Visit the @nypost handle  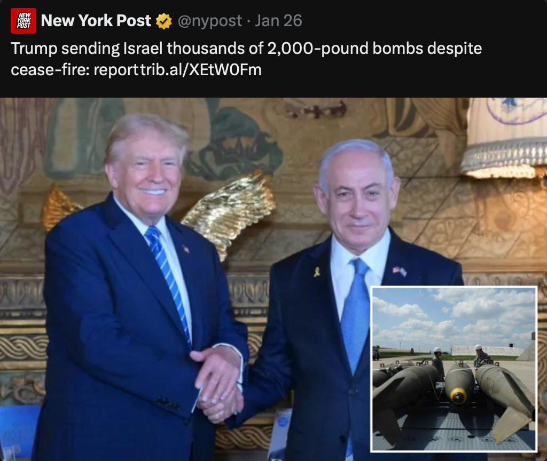210,21
